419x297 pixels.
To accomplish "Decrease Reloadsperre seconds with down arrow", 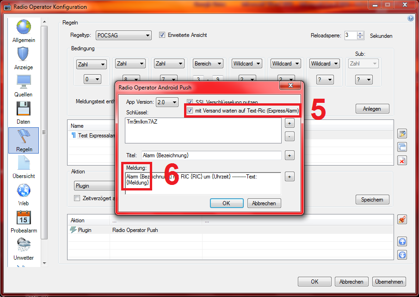I will click(360, 37).
